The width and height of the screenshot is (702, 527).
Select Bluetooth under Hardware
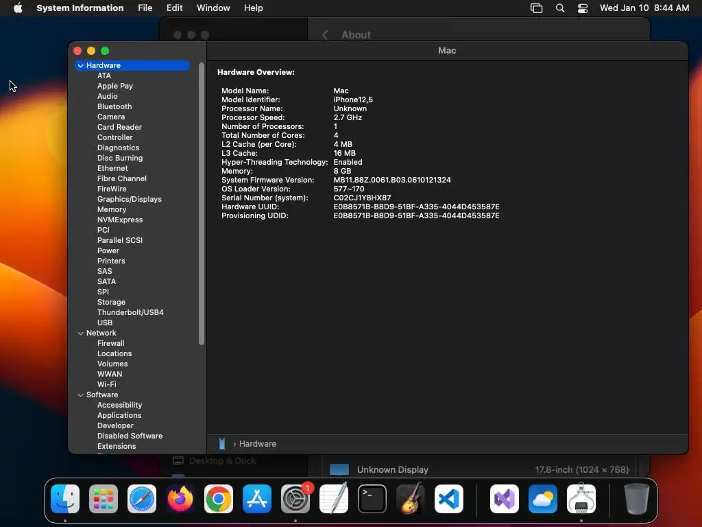point(114,106)
